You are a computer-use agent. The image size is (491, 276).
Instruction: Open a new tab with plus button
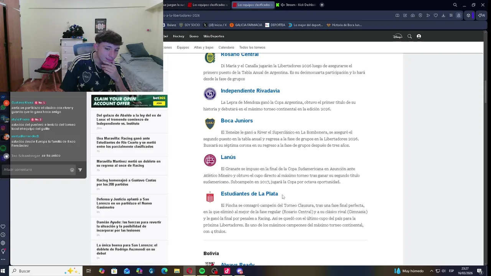[x=322, y=5]
